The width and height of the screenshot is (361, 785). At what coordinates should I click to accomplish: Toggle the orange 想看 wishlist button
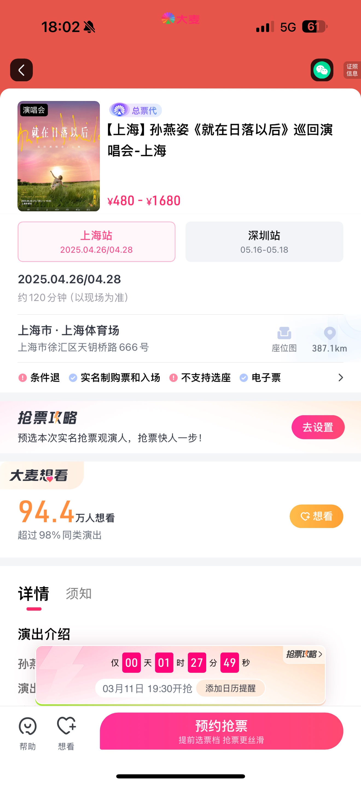pyautogui.click(x=316, y=516)
